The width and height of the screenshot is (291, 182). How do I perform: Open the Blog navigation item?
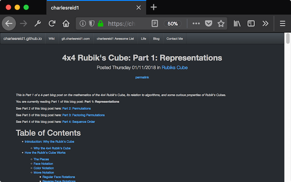(156, 39)
